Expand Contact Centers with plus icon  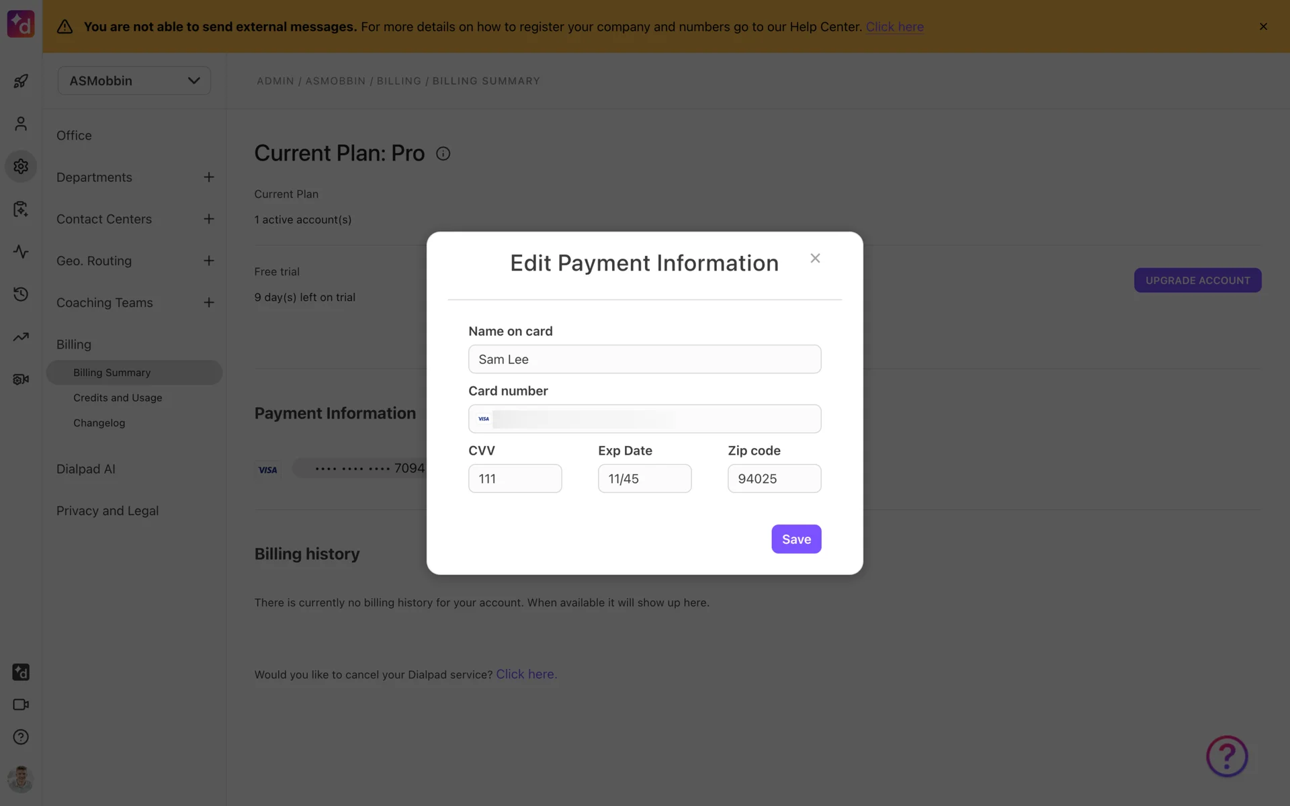click(x=209, y=219)
